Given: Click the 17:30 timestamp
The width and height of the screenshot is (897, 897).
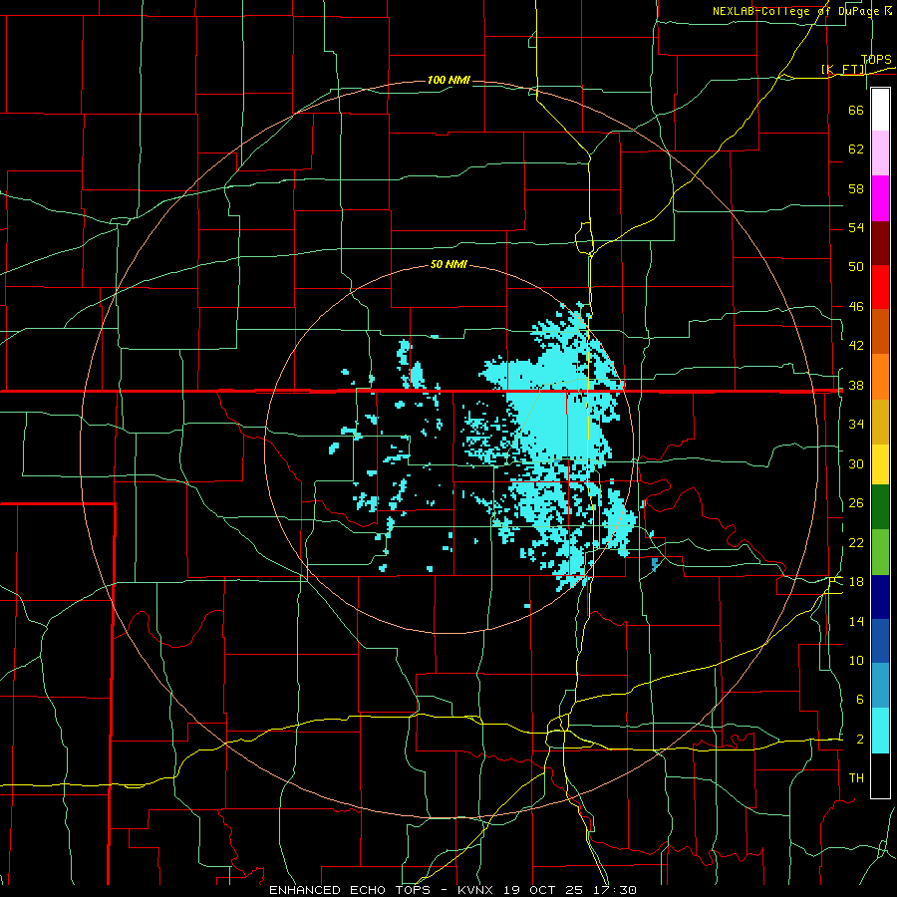Looking at the screenshot, I should pyautogui.click(x=613, y=890).
